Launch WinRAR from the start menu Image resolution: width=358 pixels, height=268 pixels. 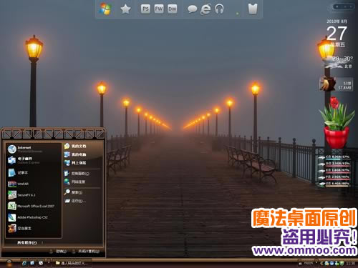click(34, 184)
